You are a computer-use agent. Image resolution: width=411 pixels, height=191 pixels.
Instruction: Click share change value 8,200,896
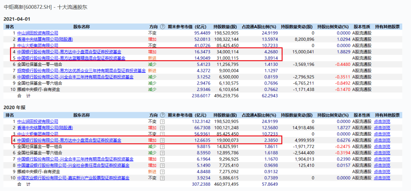point(304,39)
